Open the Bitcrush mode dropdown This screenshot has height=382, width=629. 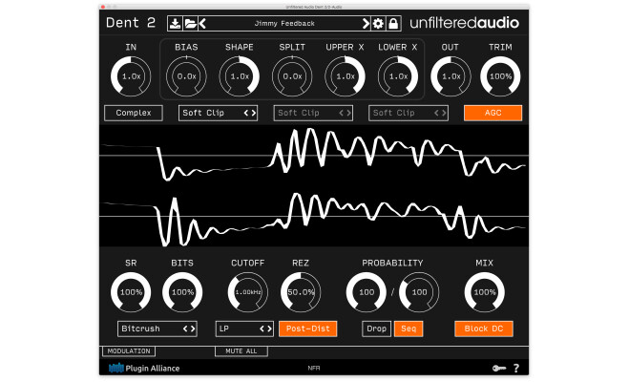(x=157, y=329)
